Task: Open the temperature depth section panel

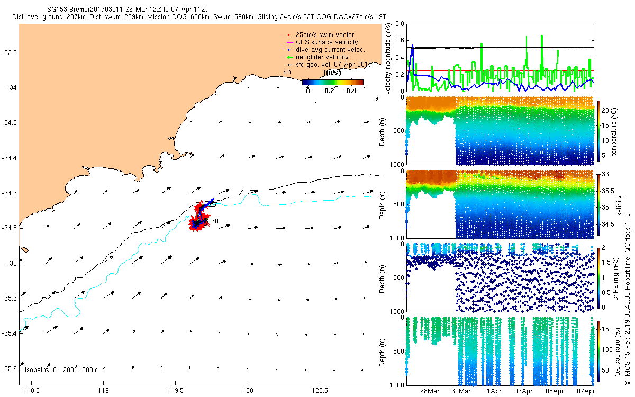Action: [x=500, y=130]
